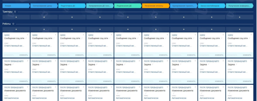The height and width of the screenshot is (101, 257).
Task: Add trigger under Подписание ДС stage
Action: (128, 17)
